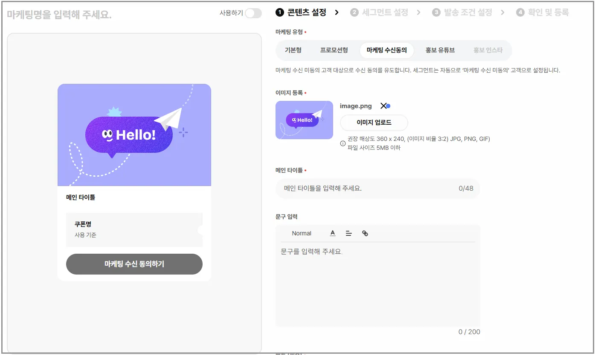The width and height of the screenshot is (595, 355).
Task: Select the 프로모션형 marketing type
Action: [334, 50]
